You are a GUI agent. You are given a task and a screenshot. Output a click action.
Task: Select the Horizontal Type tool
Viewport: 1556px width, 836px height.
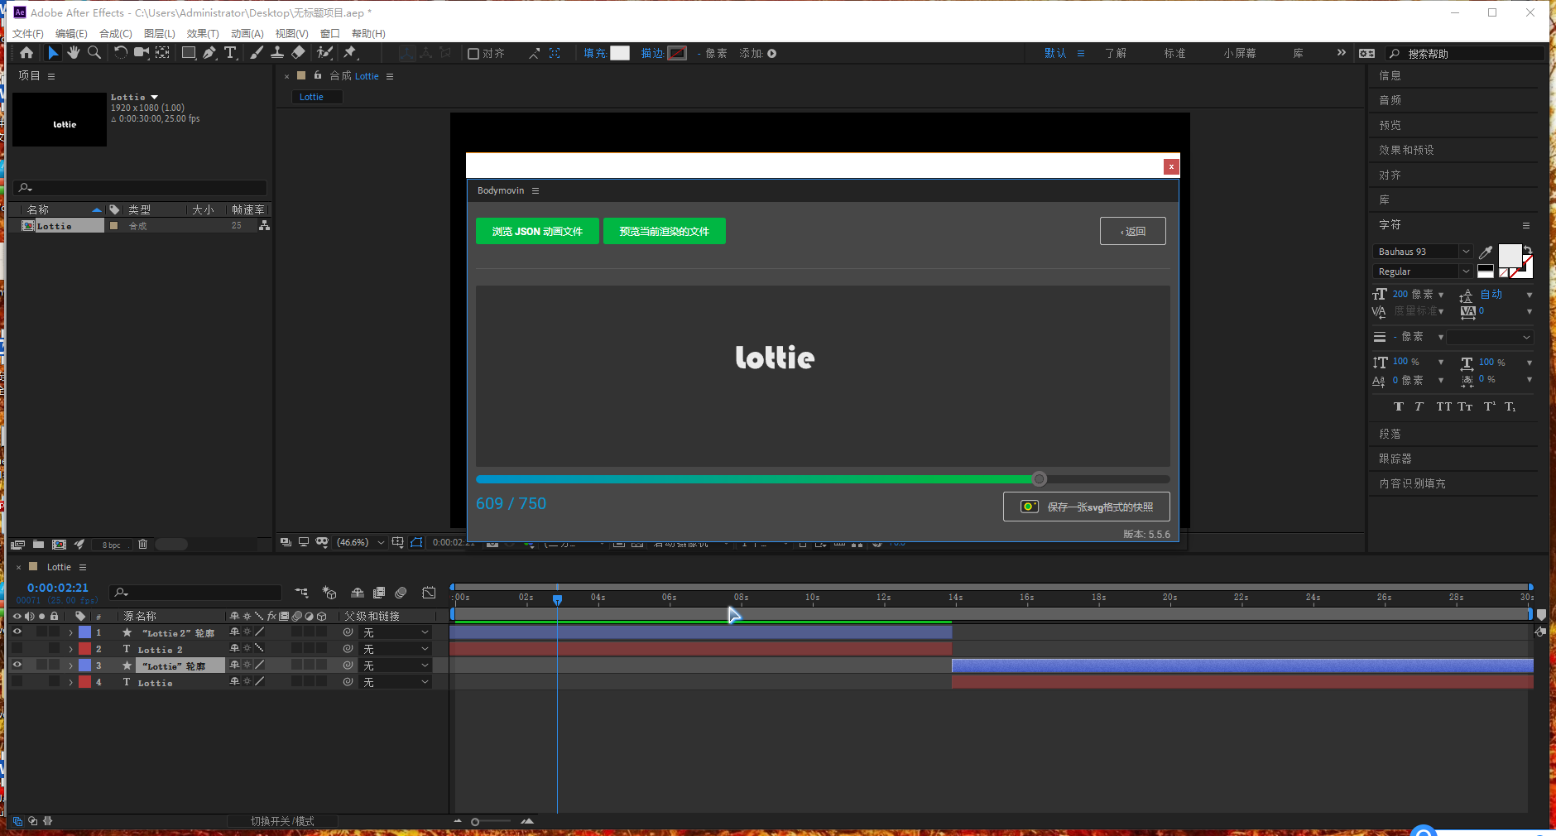pyautogui.click(x=230, y=53)
